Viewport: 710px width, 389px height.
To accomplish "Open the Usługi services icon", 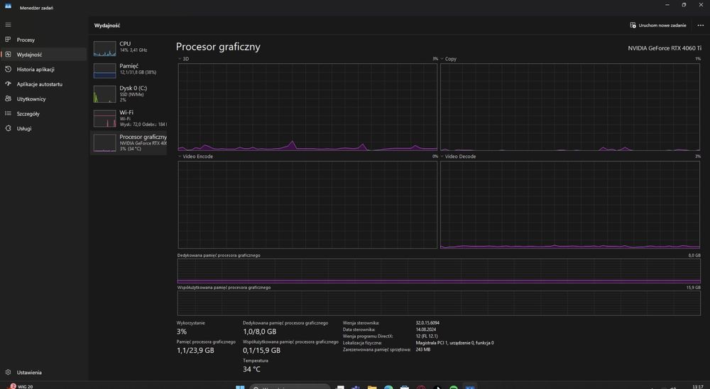I will tap(8, 128).
